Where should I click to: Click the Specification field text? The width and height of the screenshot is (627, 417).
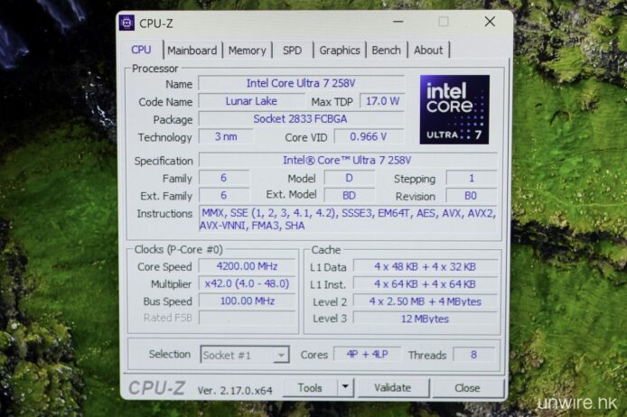point(347,160)
